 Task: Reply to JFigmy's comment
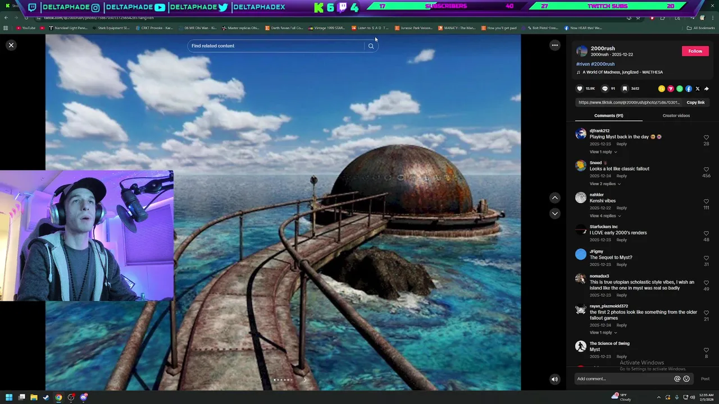tap(621, 265)
